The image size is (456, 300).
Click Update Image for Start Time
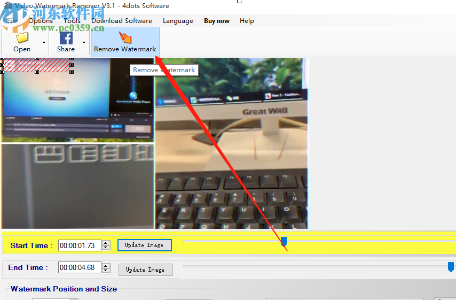145,245
